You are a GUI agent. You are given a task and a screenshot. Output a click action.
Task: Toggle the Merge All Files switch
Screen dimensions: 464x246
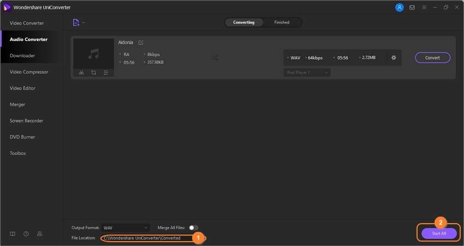(194, 227)
